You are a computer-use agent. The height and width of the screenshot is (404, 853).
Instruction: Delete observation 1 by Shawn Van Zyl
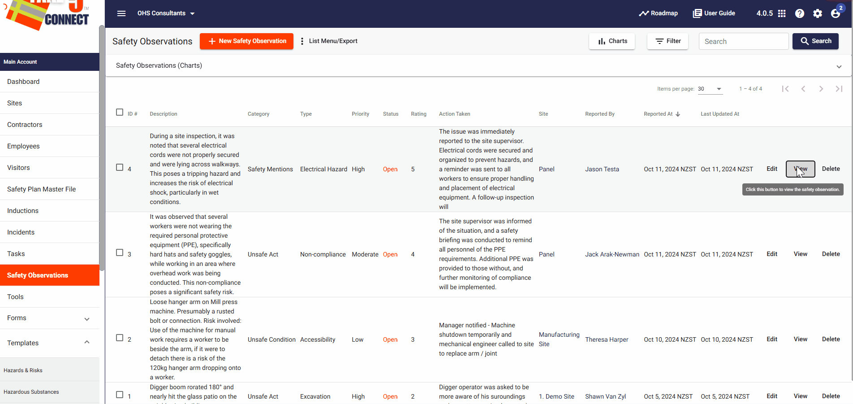point(831,396)
